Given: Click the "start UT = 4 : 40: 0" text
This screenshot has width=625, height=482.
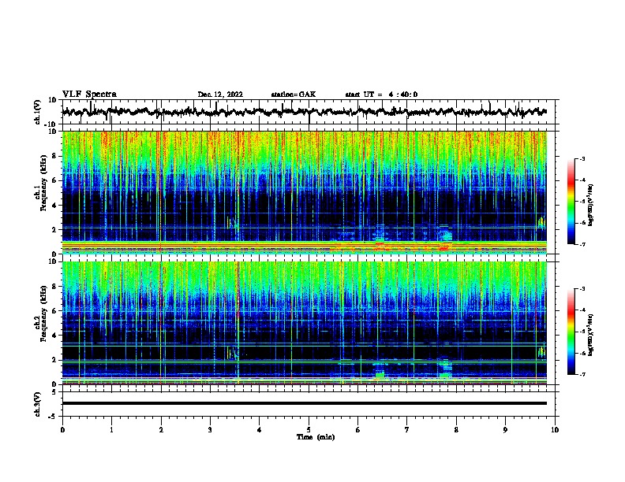Looking at the screenshot, I should (x=381, y=95).
